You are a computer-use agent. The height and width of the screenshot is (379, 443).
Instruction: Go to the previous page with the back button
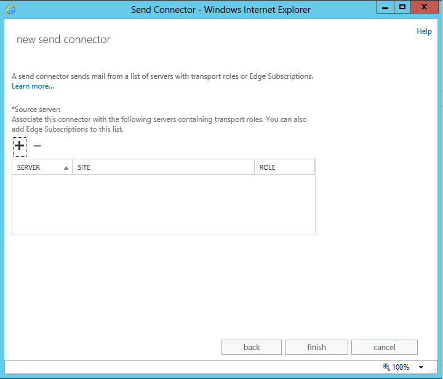[252, 347]
